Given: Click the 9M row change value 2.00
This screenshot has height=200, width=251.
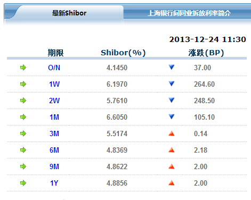Looking at the screenshot, I should (200, 166).
